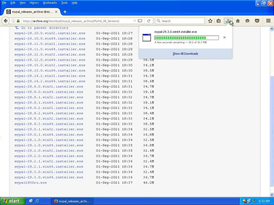Viewport: 274px width, 205px height.
Task: Click the 46.0M size for mypal2930ru.exe
Action: [x=149, y=183]
